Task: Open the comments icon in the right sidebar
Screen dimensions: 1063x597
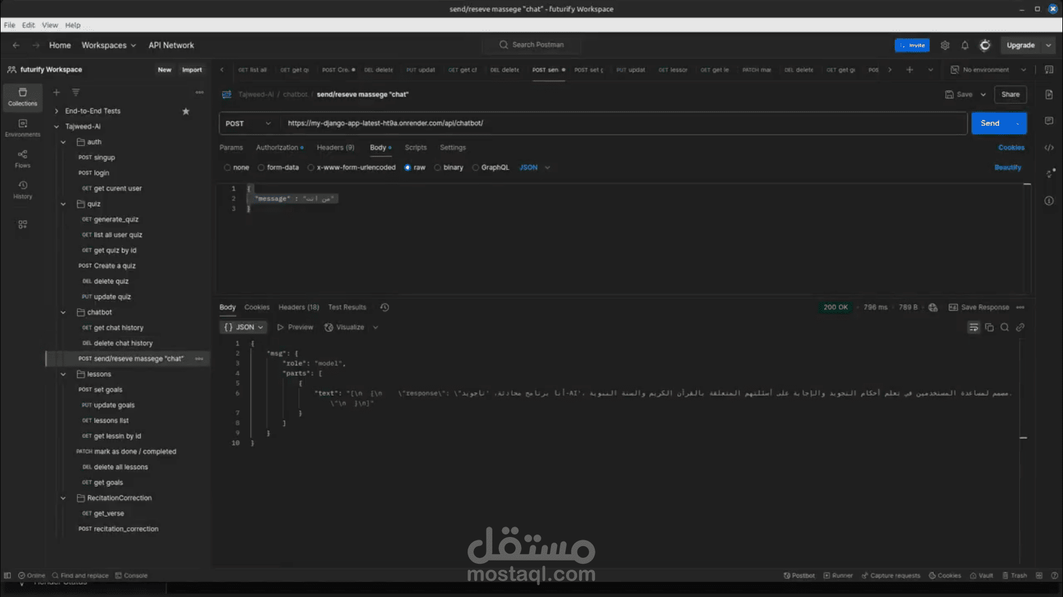Action: (x=1049, y=121)
